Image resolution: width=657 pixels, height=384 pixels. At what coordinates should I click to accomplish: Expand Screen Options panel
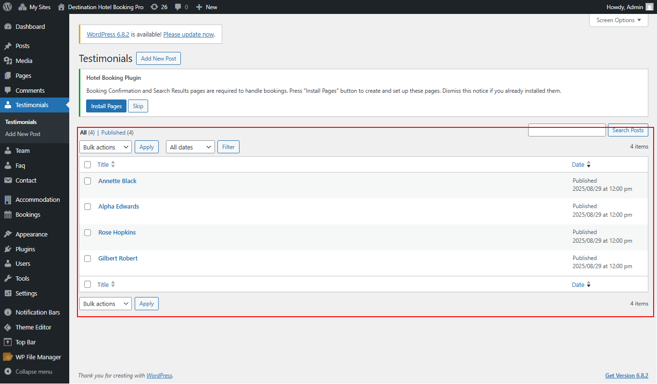tap(619, 20)
